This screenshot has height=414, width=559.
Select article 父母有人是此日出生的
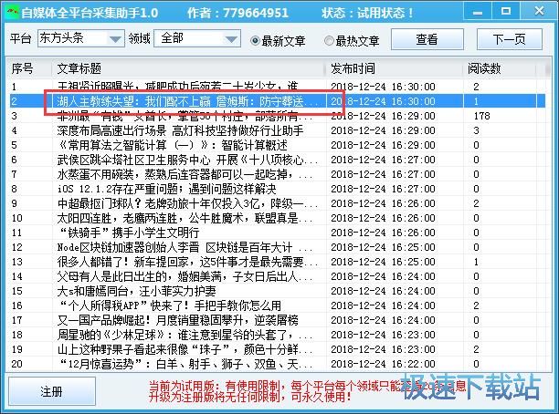(185, 276)
